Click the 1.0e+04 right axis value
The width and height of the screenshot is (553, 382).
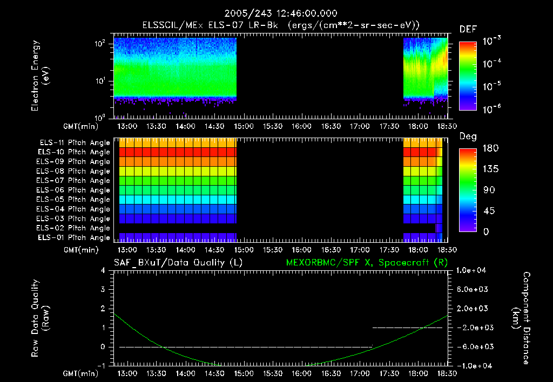pyautogui.click(x=471, y=270)
